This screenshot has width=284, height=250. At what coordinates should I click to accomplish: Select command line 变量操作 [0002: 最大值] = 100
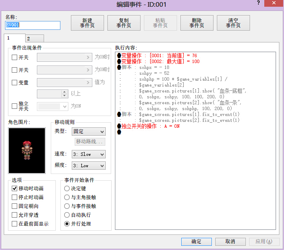pos(158,61)
